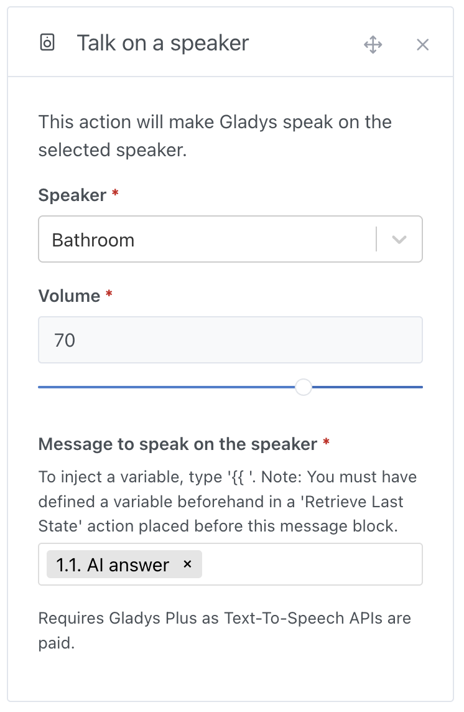Screen dimensions: 464x712
Task: Click the 'Talk on a speaker' panel title
Action: pyautogui.click(x=162, y=43)
